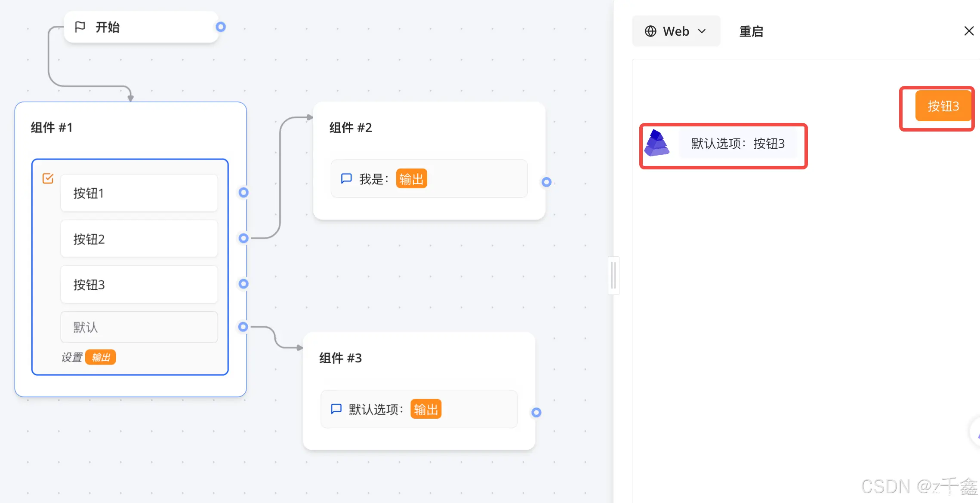This screenshot has width=980, height=503.
Task: Click the orange checkbox icon in 组件 #1
Action: pos(48,178)
